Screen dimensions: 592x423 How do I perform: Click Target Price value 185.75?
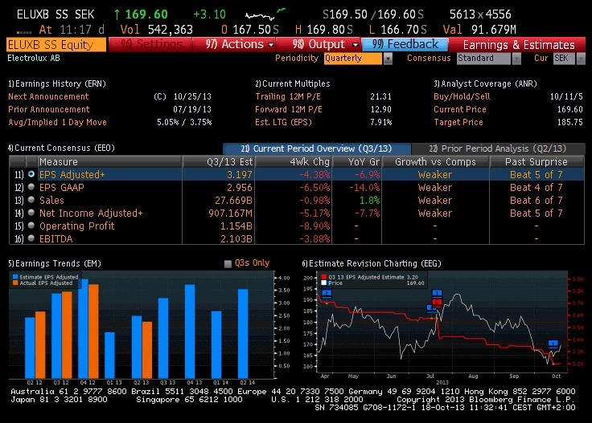[570, 122]
